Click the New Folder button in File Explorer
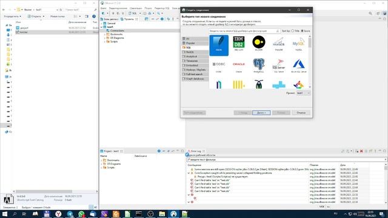This screenshot has height=218, width=388. point(58,16)
